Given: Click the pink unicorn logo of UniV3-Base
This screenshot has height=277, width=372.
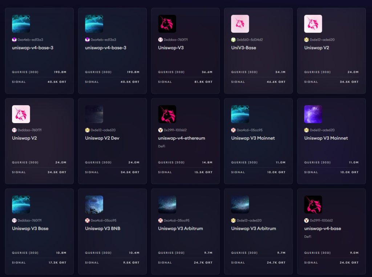Looking at the screenshot, I should coord(240,24).
